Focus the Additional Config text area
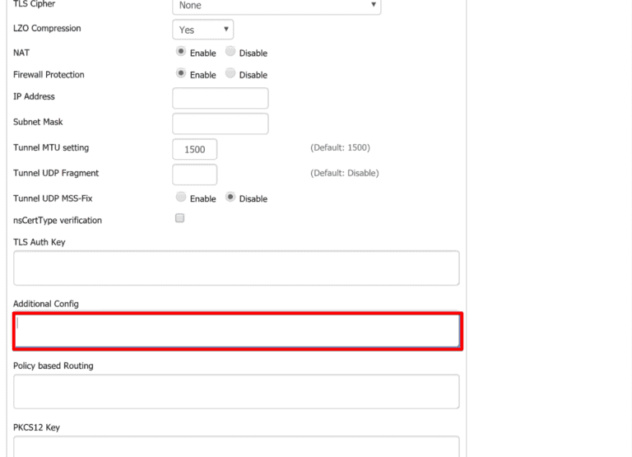 (236, 330)
